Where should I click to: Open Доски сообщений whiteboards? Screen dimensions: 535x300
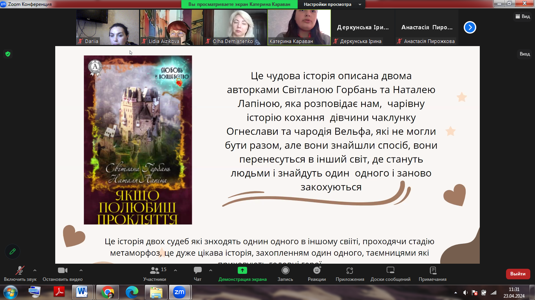tap(390, 273)
